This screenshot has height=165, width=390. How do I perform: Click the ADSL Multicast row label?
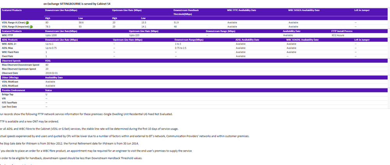(10, 85)
